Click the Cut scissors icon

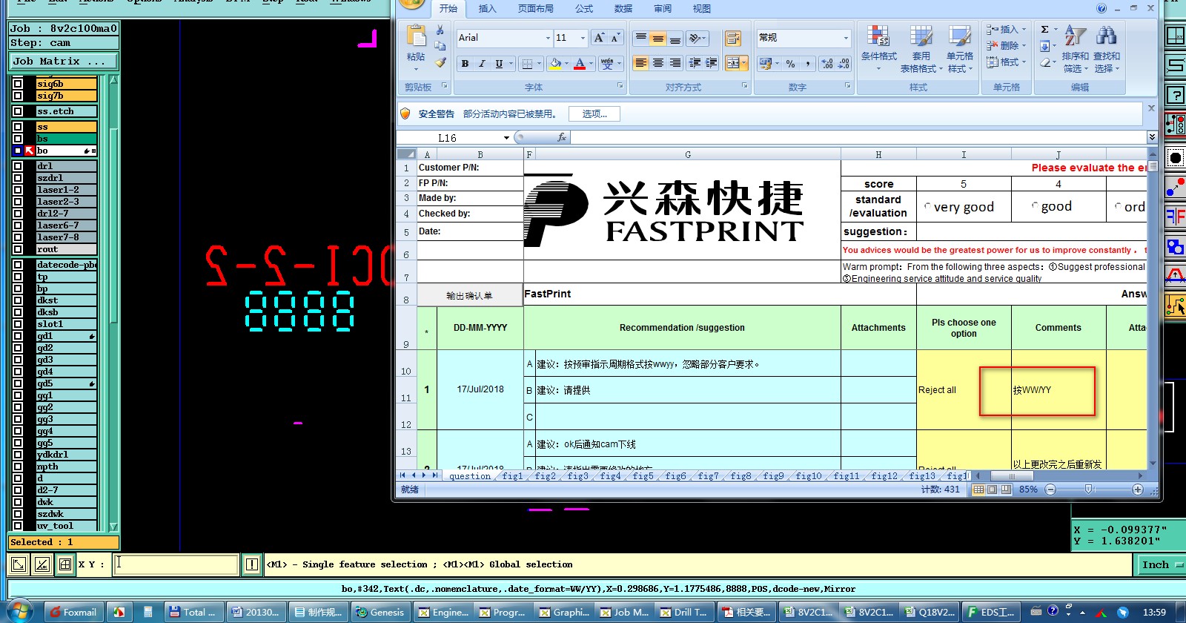[x=440, y=30]
